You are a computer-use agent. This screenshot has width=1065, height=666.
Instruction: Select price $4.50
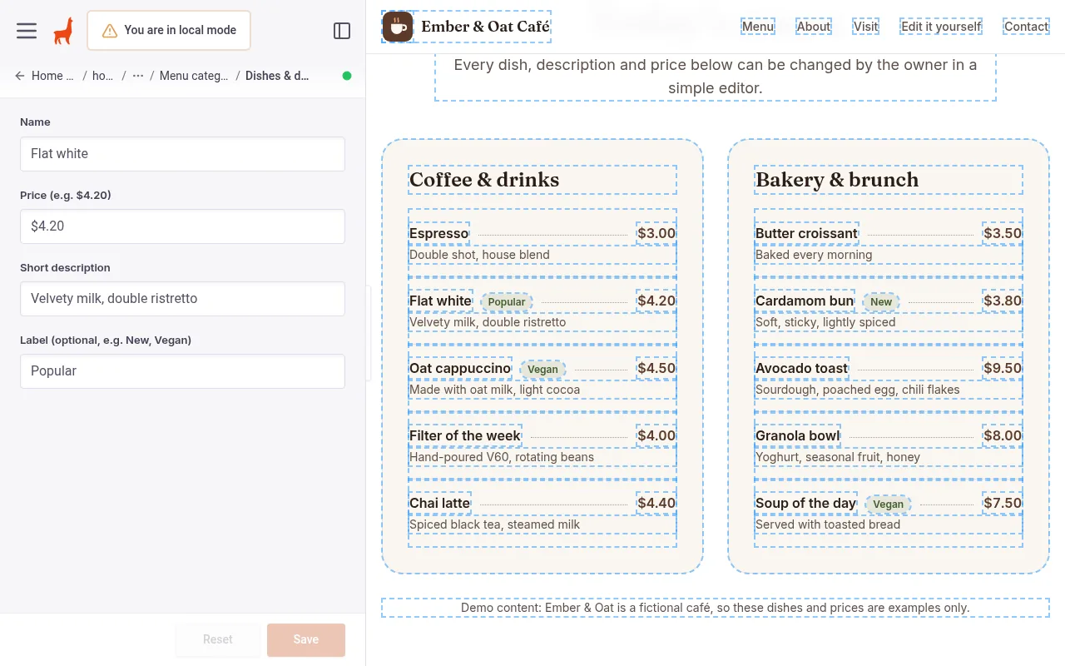click(x=656, y=368)
